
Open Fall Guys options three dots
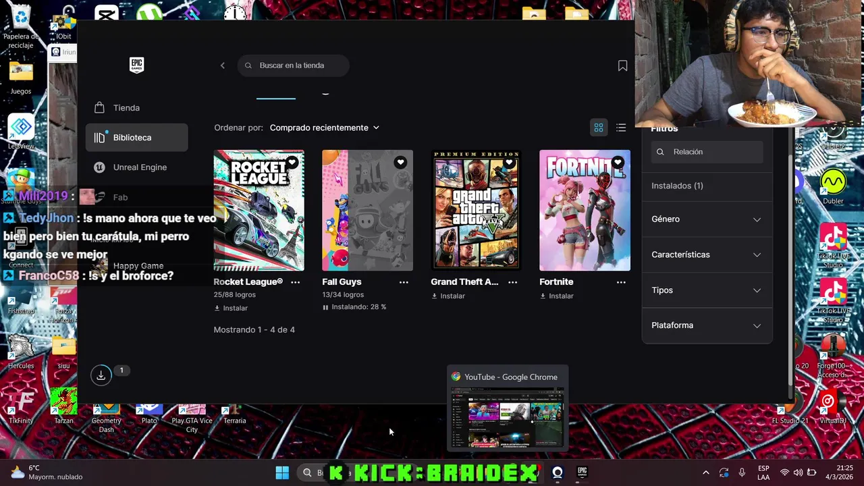(404, 282)
